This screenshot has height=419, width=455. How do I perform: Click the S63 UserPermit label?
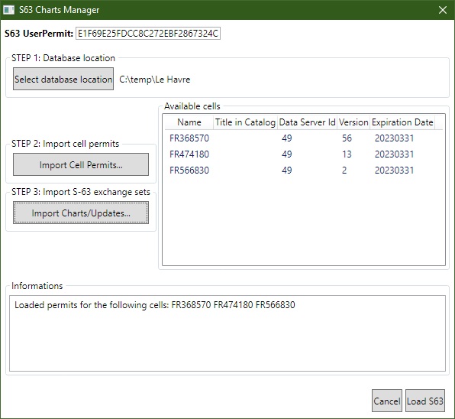(39, 34)
